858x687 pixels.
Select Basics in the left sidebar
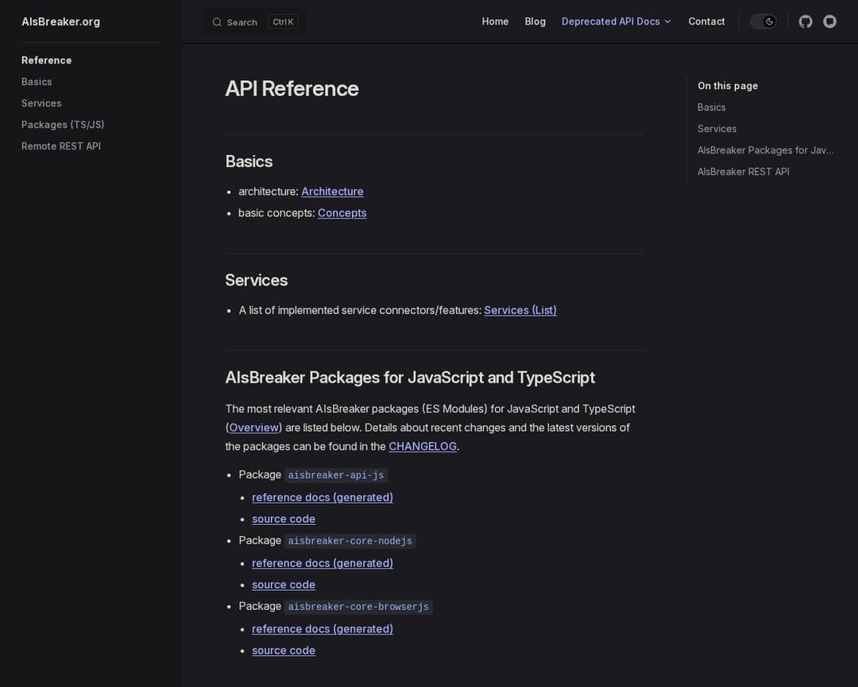[37, 82]
